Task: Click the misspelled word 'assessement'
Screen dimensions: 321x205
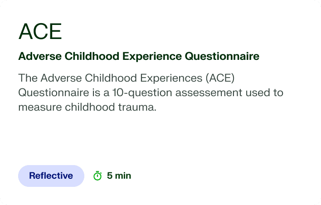Action: (209, 93)
